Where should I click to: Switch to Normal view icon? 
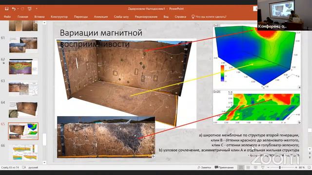241,168
